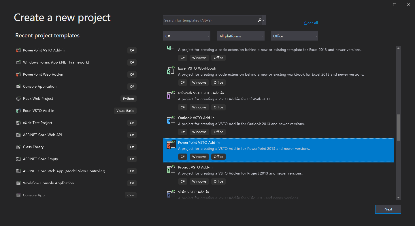Open the All platforms filter dropdown
The image size is (415, 226).
coord(241,36)
